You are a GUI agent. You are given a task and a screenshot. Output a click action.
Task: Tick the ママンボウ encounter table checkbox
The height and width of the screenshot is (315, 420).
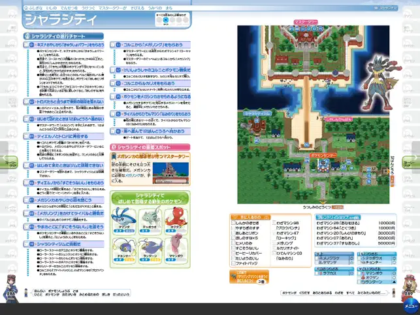[359, 273]
